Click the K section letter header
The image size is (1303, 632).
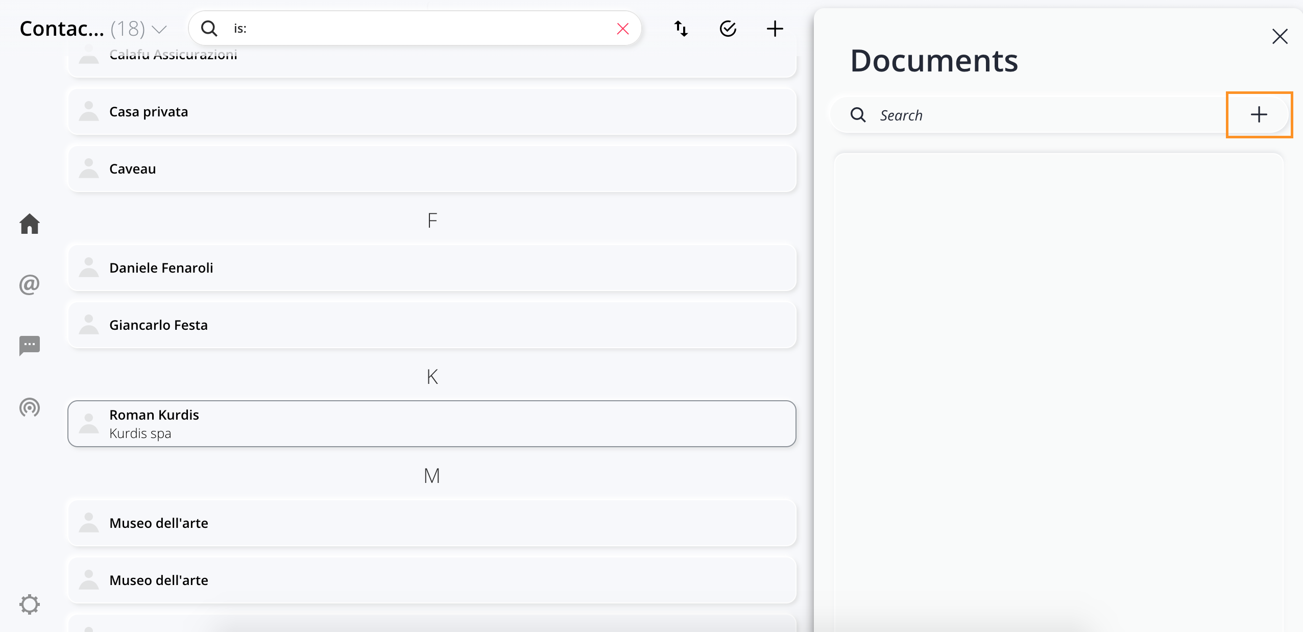pos(432,377)
